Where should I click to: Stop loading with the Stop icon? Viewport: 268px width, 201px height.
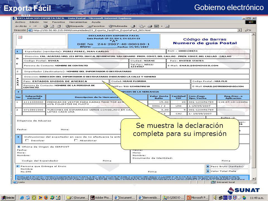tap(46, 26)
